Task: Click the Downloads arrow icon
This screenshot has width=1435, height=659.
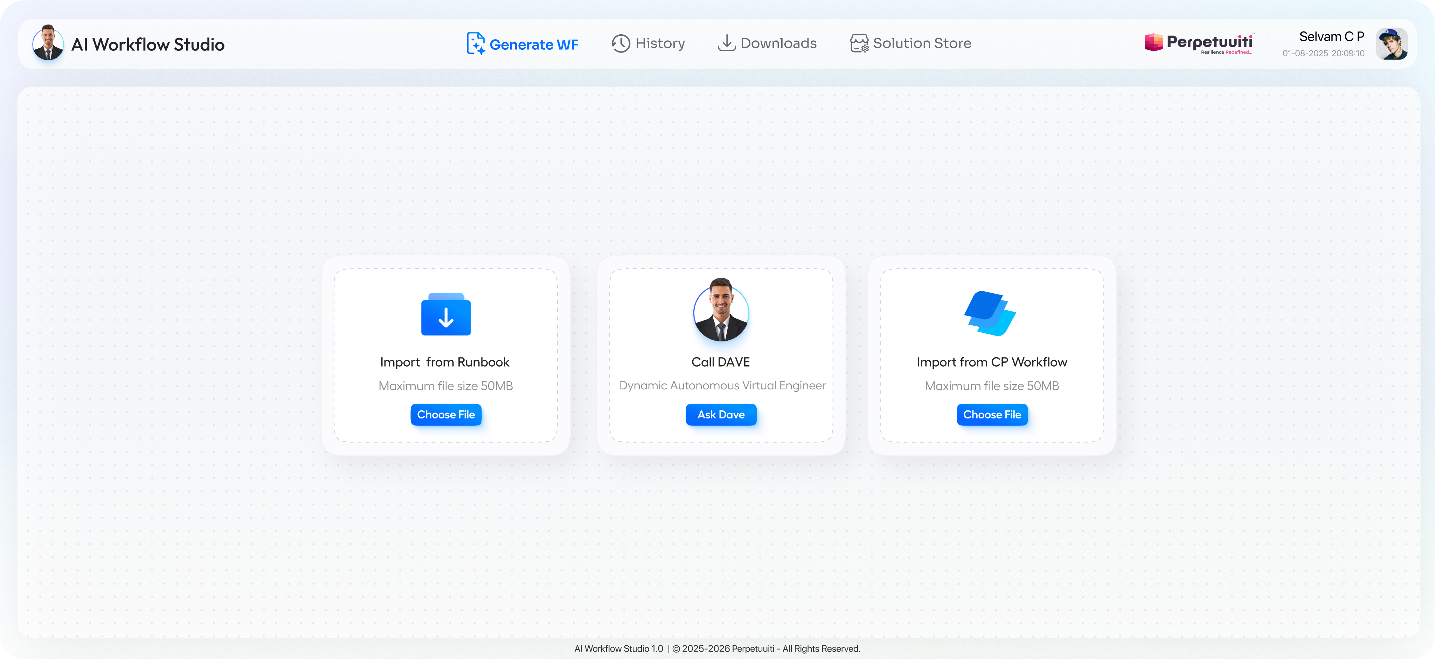Action: (726, 43)
